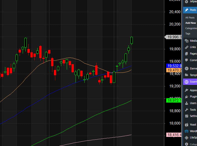The image size is (197, 146).
Task: Click the Jetpack menu label
Action: (193, 2)
